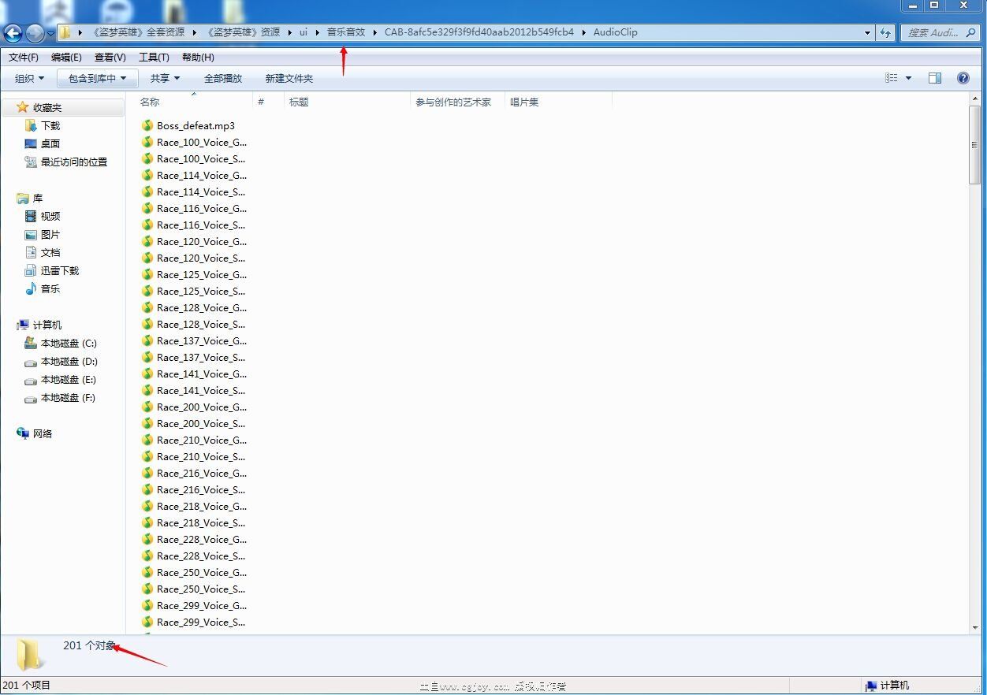Open the 音乐 library
Viewport: 987px width, 695px height.
click(x=50, y=288)
